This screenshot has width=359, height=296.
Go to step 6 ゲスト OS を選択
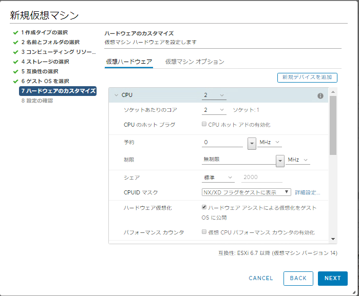45,81
